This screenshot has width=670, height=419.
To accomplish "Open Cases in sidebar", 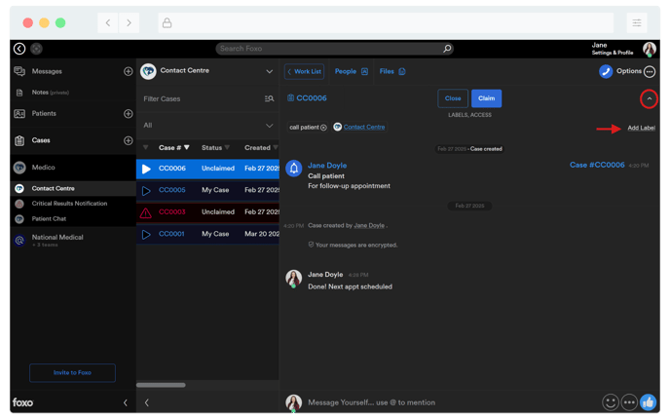I will pos(41,140).
